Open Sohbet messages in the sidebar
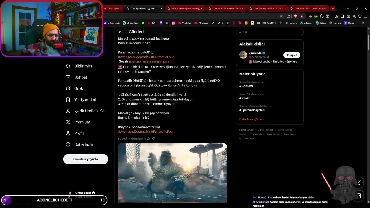This screenshot has width=370, height=208. tap(77, 77)
